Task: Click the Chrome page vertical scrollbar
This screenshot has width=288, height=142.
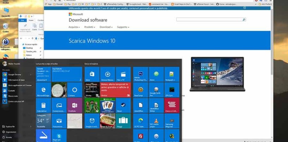Action: pos(272,41)
